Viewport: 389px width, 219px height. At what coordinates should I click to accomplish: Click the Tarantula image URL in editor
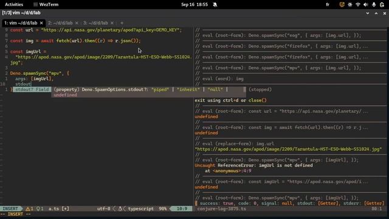(101, 60)
